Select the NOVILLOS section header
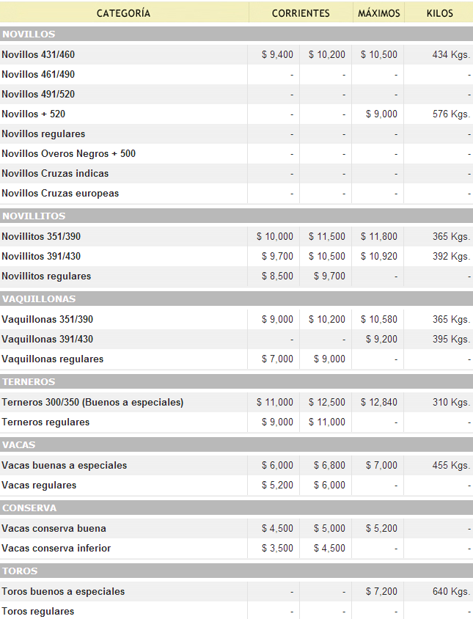 click(29, 34)
